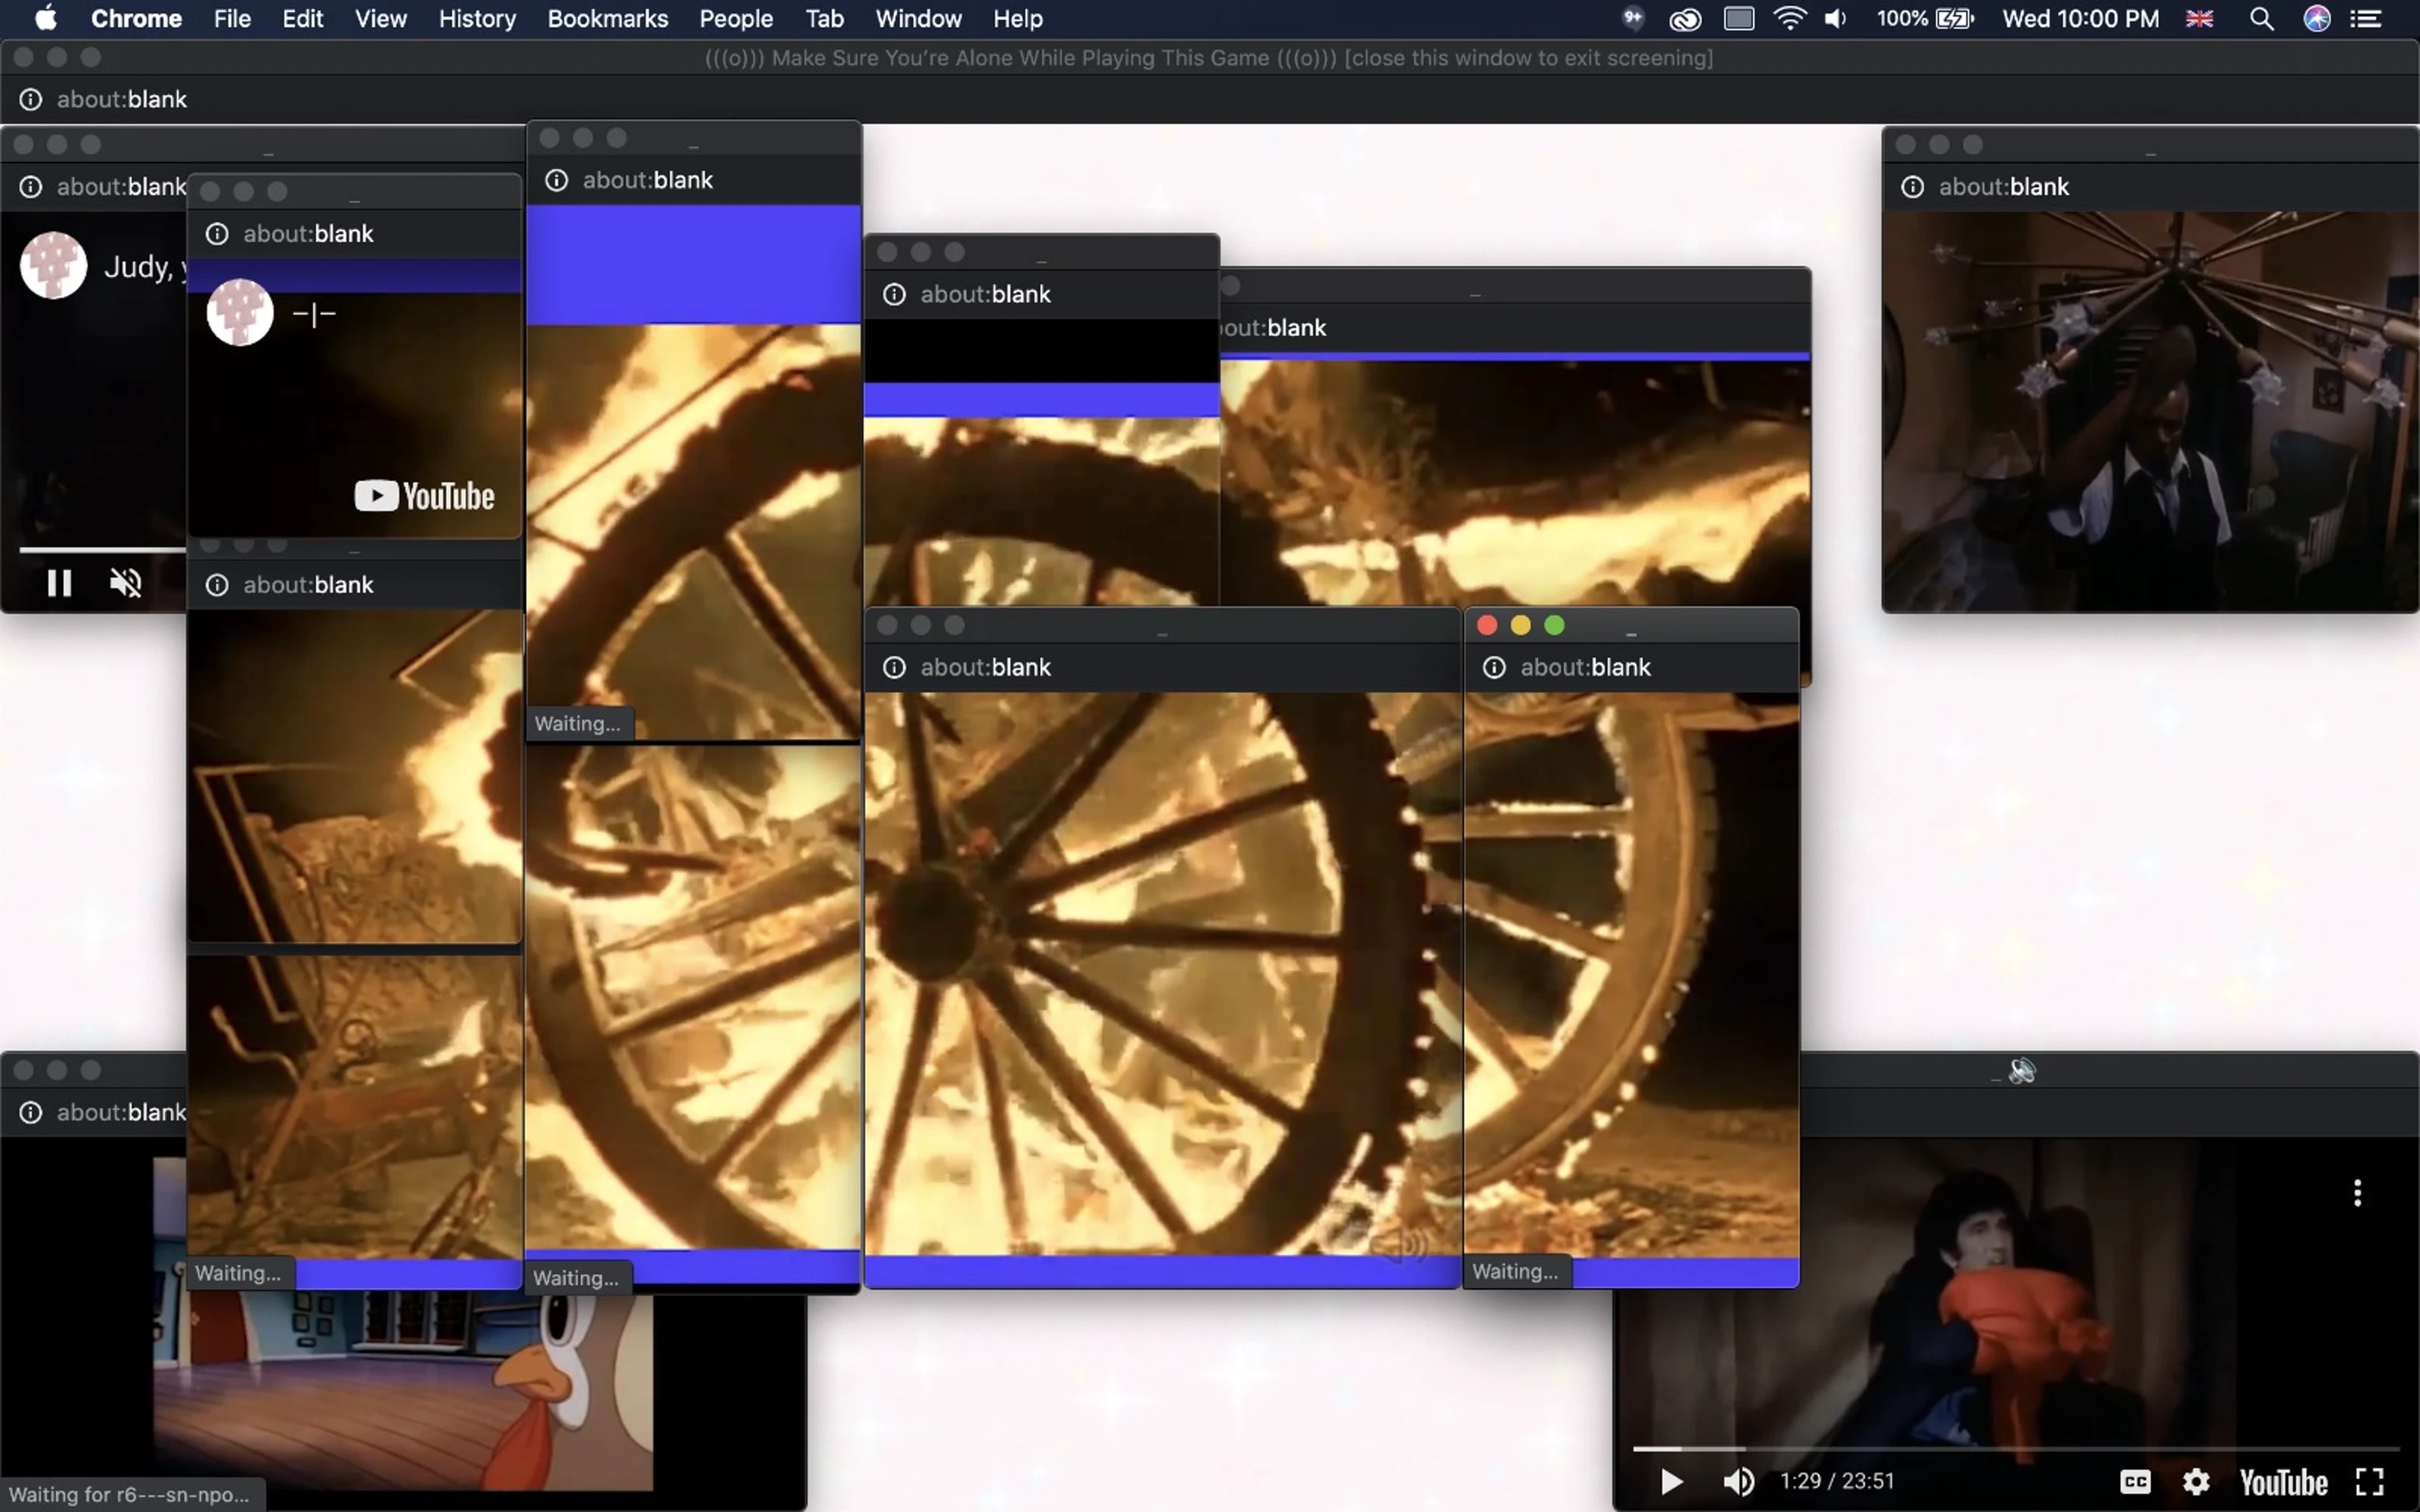Open the Tab menu

tap(824, 18)
